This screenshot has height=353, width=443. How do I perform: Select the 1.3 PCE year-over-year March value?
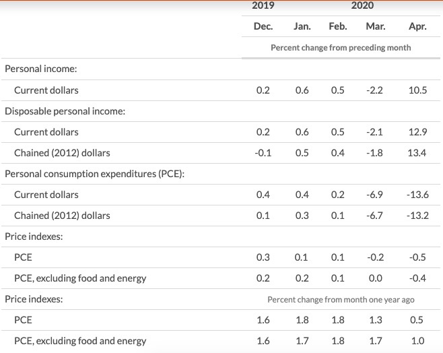point(376,320)
